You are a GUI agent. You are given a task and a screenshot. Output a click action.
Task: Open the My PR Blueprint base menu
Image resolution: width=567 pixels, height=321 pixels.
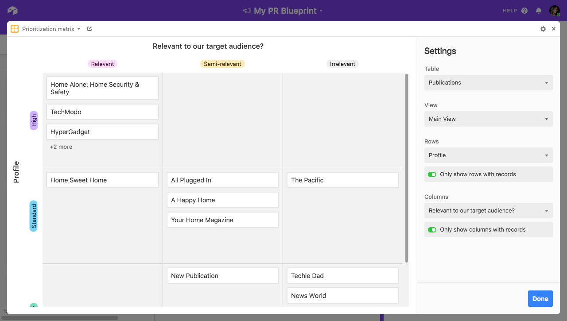tap(288, 11)
